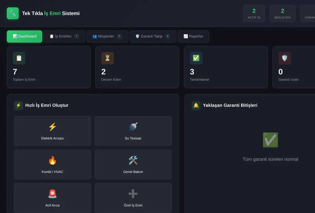Image resolution: width=315 pixels, height=213 pixels.
Task: Click the Aktif İş counter in header
Action: click(x=254, y=13)
